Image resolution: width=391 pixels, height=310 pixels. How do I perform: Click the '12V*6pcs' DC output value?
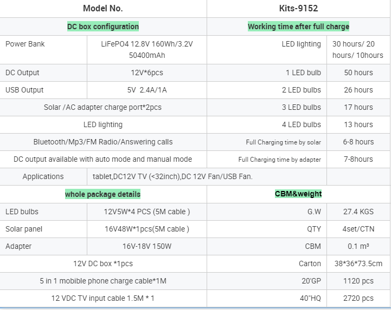coord(146,72)
